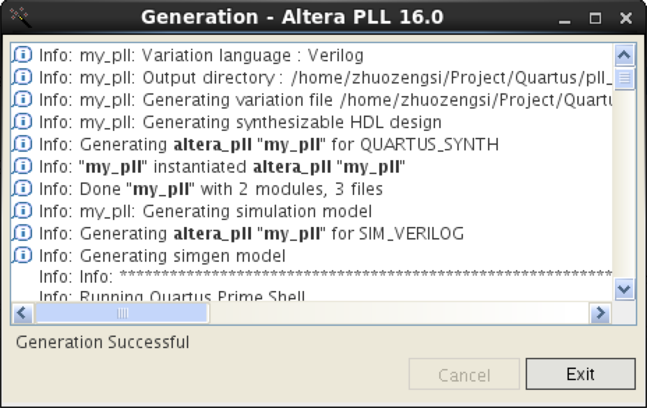This screenshot has width=647, height=408.
Task: Select the 'Generating simulation model' log line
Action: click(206, 212)
